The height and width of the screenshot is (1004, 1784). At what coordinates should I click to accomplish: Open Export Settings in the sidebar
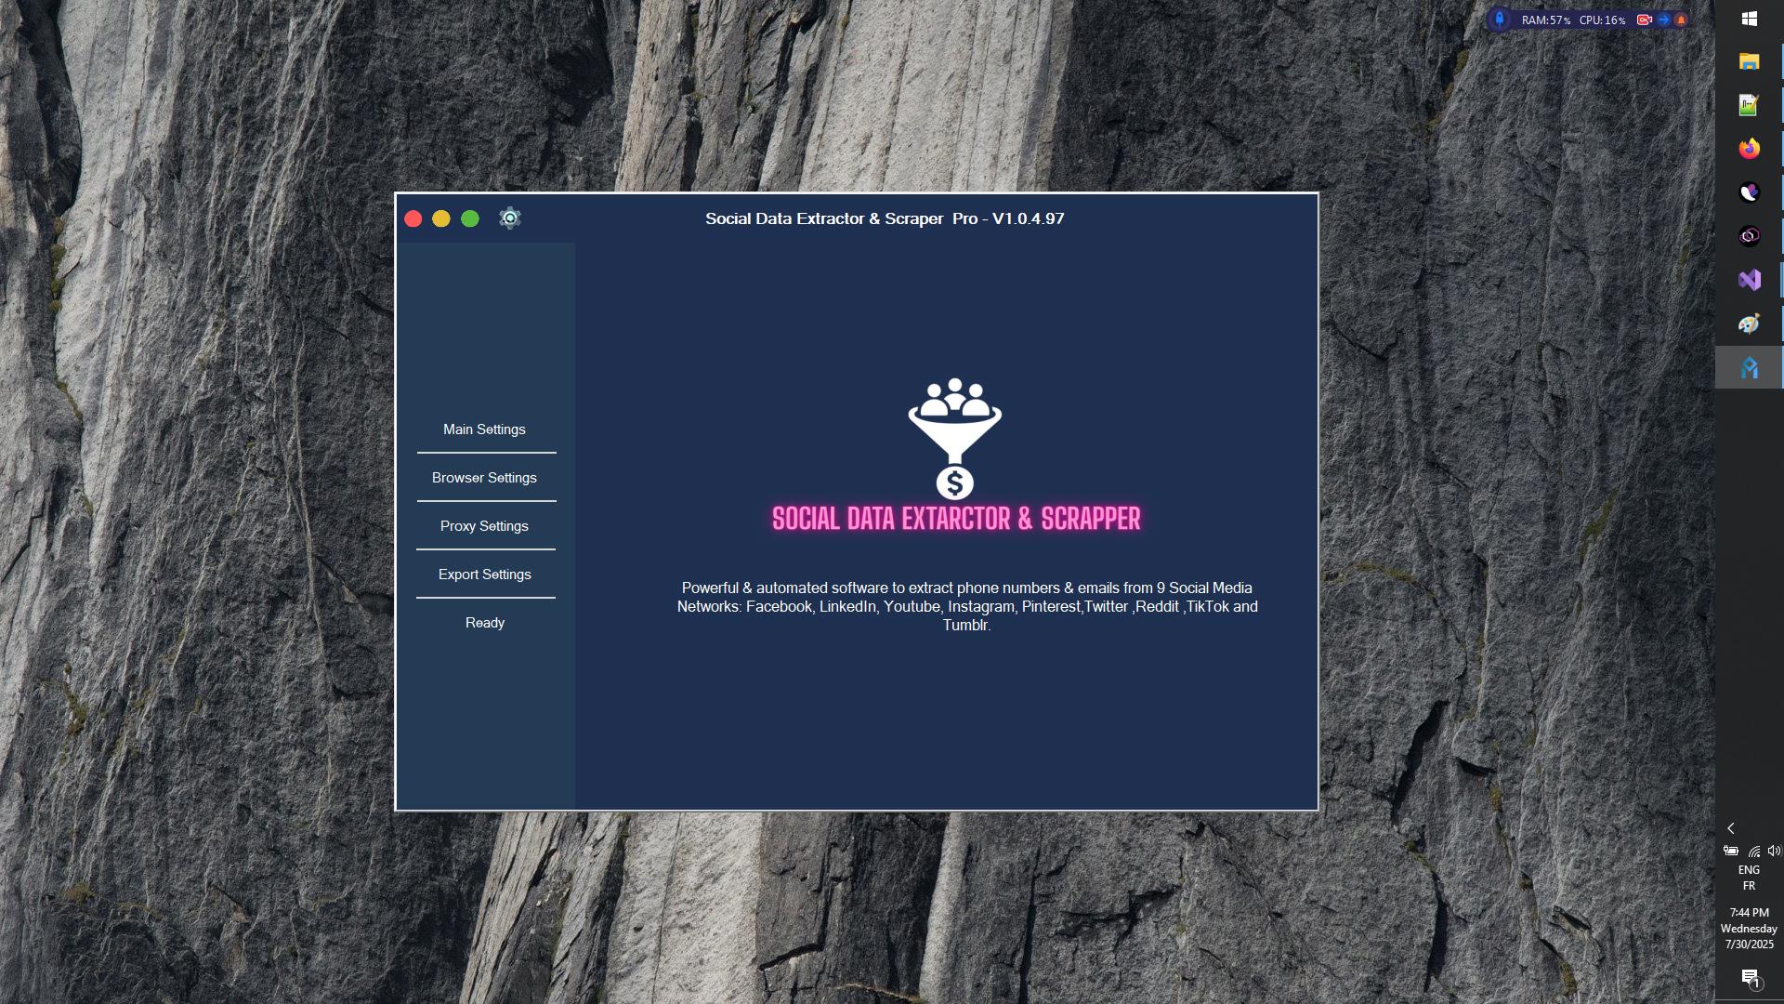click(x=484, y=575)
